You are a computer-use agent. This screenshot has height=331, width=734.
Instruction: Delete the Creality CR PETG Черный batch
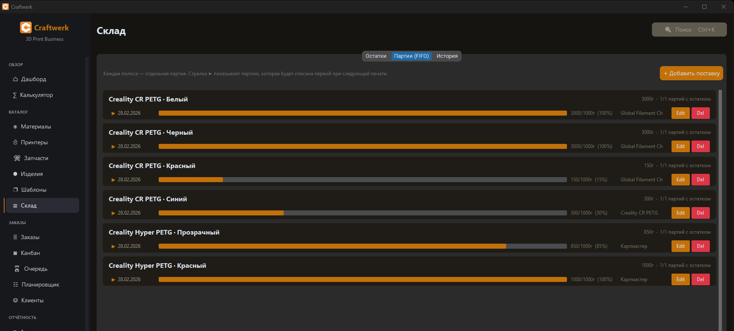pos(700,146)
